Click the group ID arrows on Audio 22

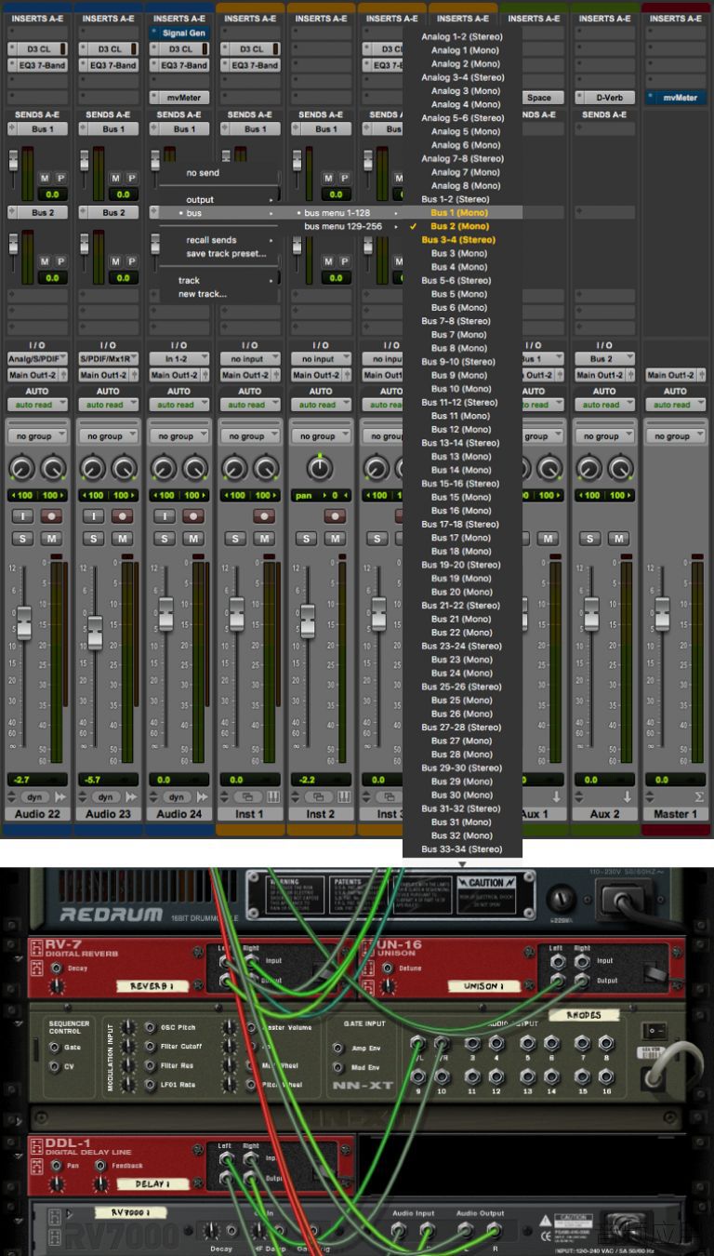pos(11,796)
